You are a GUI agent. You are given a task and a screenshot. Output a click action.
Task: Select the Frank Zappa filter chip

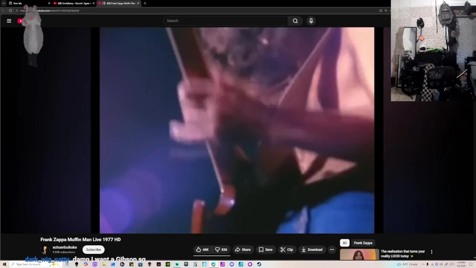tap(363, 243)
